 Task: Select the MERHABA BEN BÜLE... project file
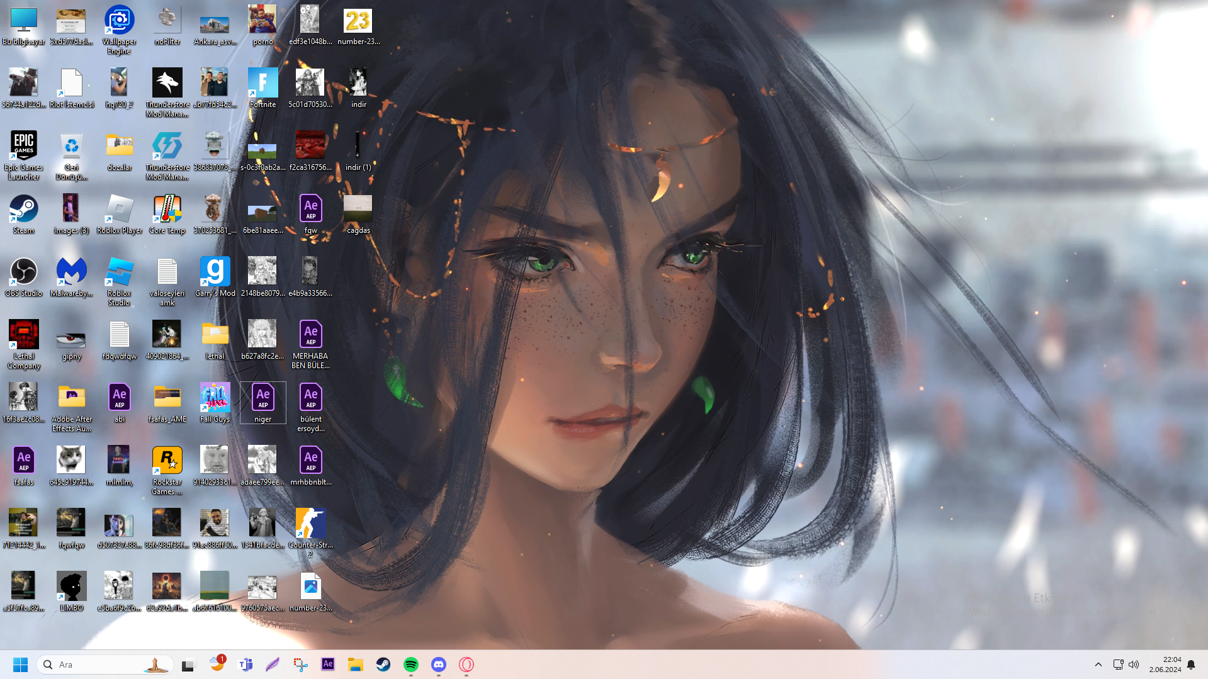311,345
